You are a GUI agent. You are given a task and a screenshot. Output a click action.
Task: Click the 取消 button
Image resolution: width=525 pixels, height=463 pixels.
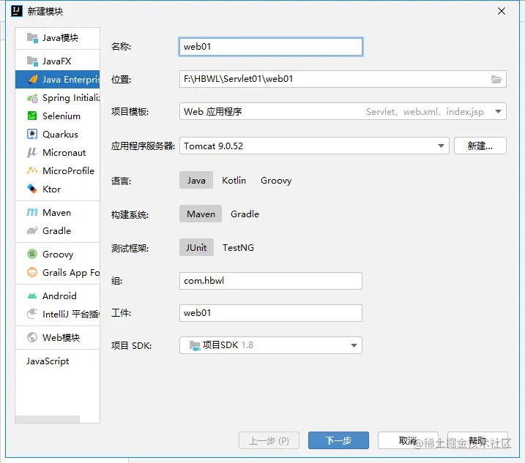(408, 440)
